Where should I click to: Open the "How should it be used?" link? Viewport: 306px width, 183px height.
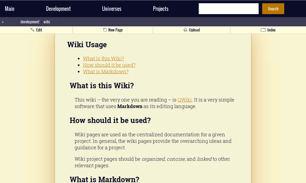[109, 65]
